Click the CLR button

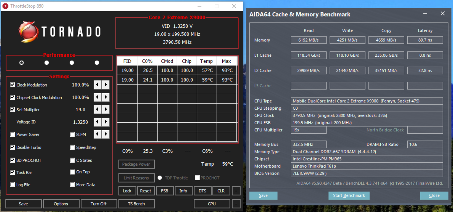[x=221, y=191]
